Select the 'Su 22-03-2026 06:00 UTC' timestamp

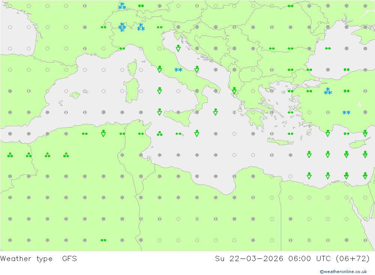coord(273,259)
